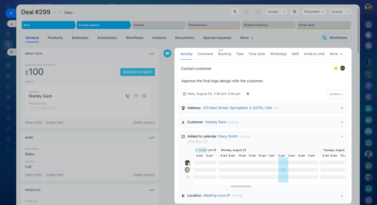Edit the MORE section
The height and width of the screenshot is (205, 377).
coord(152,138)
